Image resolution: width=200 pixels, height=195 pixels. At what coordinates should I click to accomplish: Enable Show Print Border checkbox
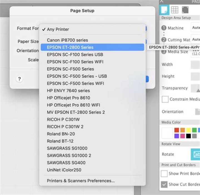(x=164, y=174)
